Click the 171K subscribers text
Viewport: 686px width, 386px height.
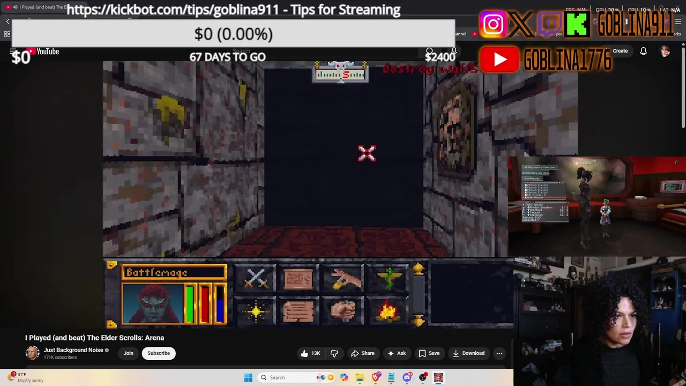(x=60, y=358)
